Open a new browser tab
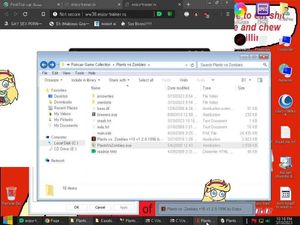This screenshot has height=225, width=300. (x=188, y=4)
